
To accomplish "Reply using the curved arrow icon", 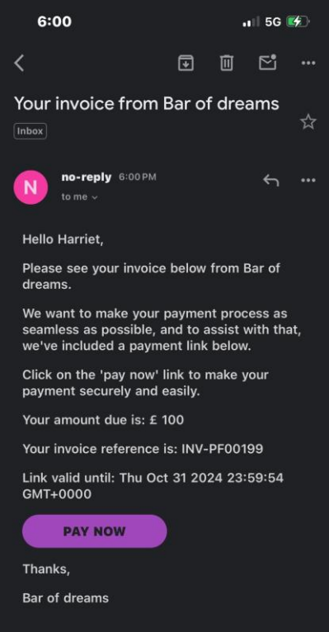I will [271, 180].
